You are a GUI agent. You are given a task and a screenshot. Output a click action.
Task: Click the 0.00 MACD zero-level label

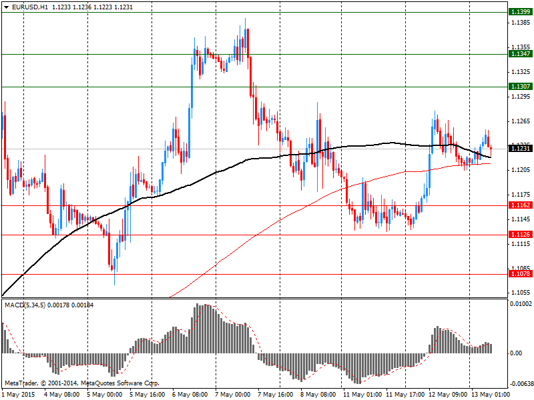click(516, 353)
